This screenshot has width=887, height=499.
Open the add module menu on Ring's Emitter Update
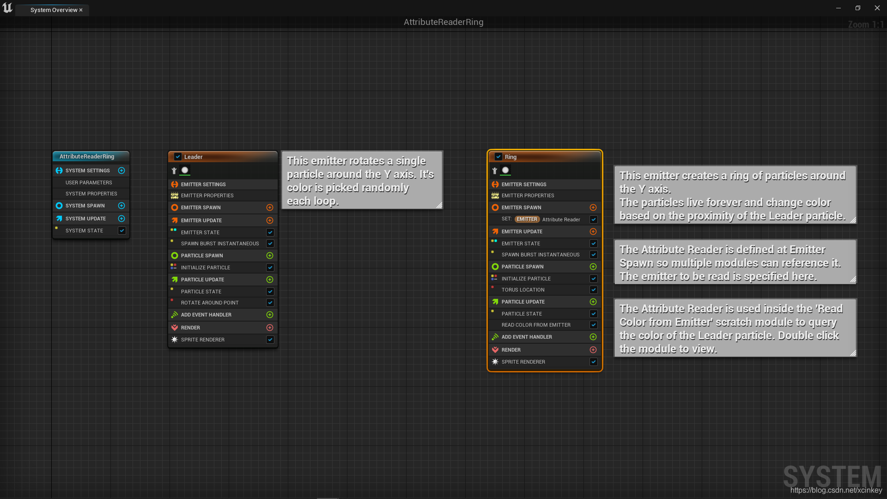[x=594, y=231]
